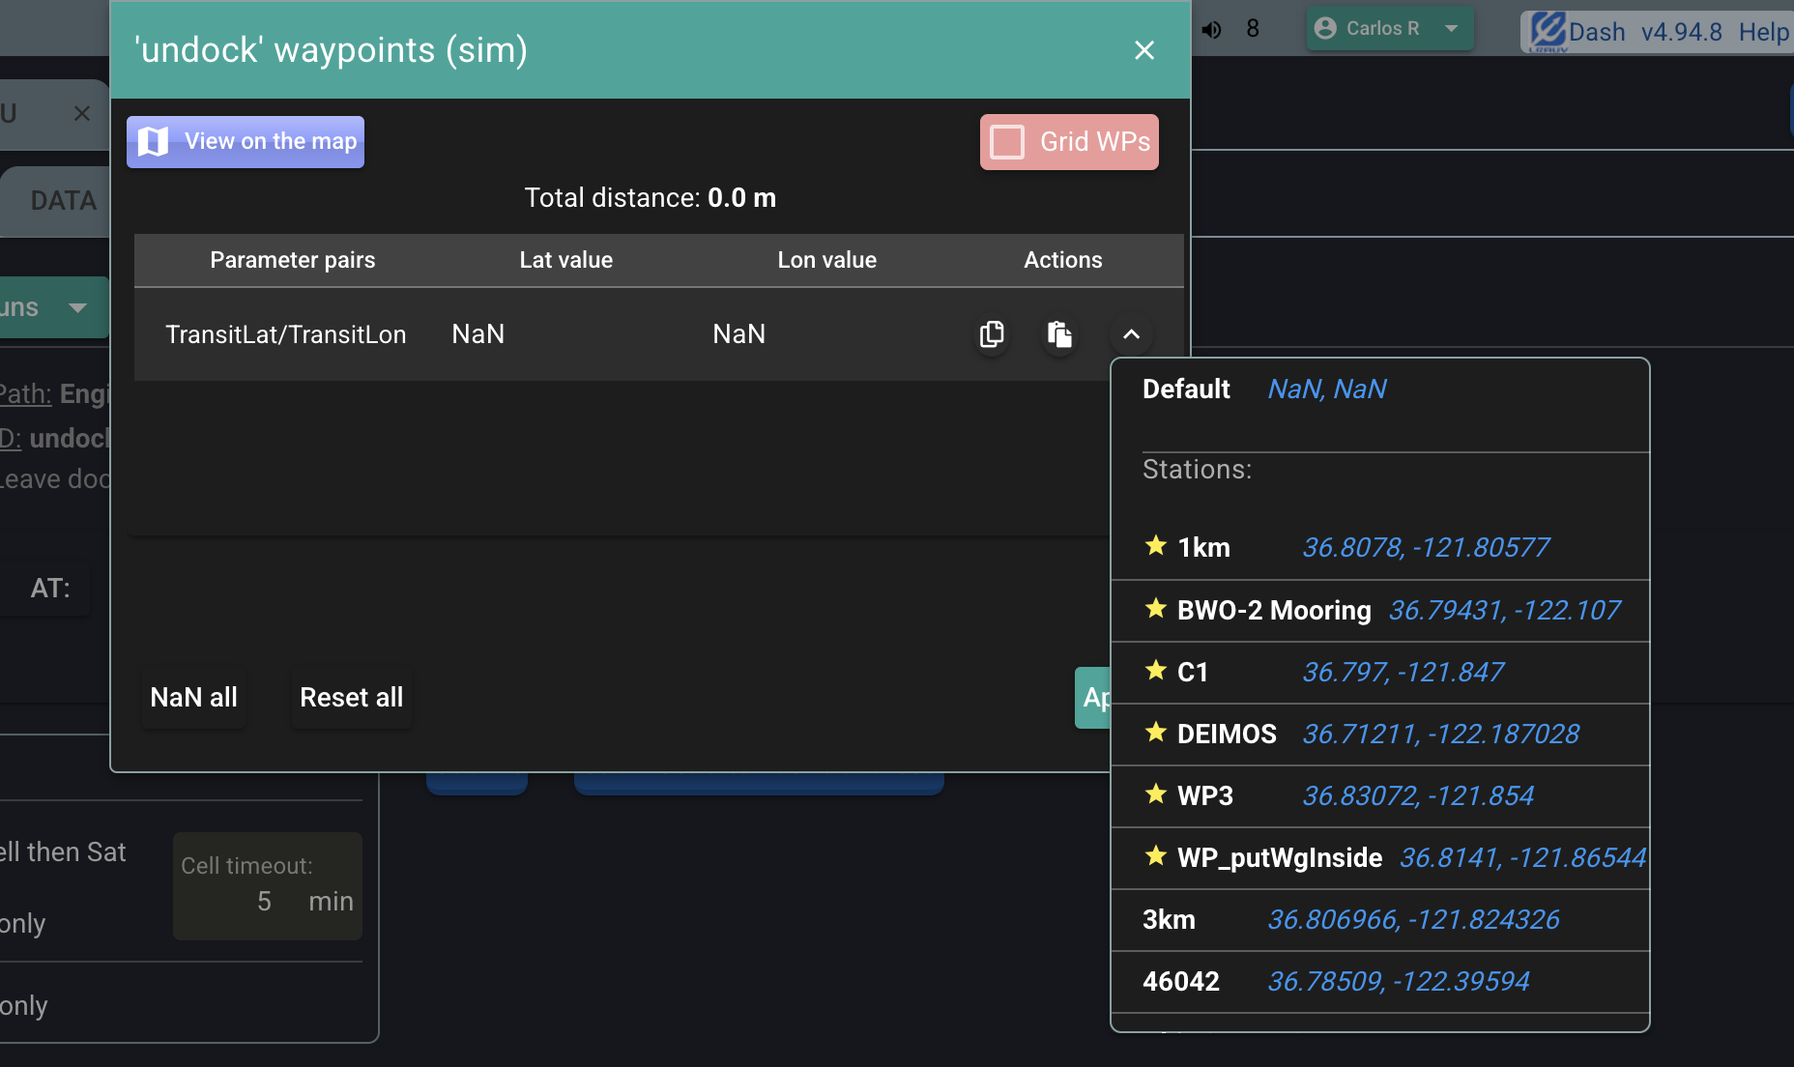
Task: Click the Actions column header
Action: 1063,260
